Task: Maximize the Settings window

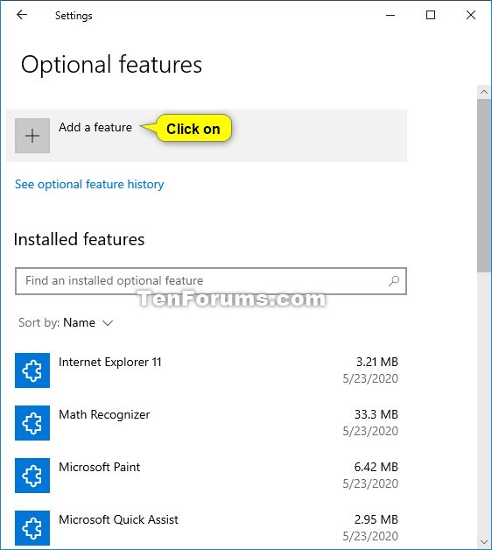Action: (431, 15)
